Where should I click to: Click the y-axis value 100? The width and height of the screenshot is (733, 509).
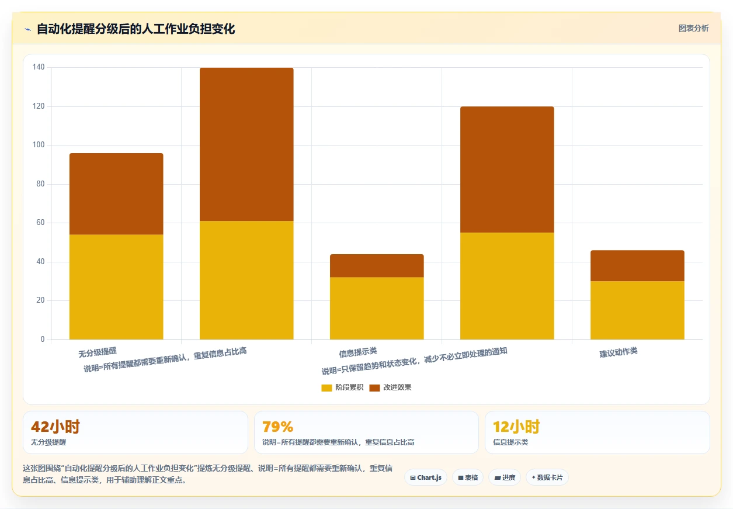coord(39,145)
